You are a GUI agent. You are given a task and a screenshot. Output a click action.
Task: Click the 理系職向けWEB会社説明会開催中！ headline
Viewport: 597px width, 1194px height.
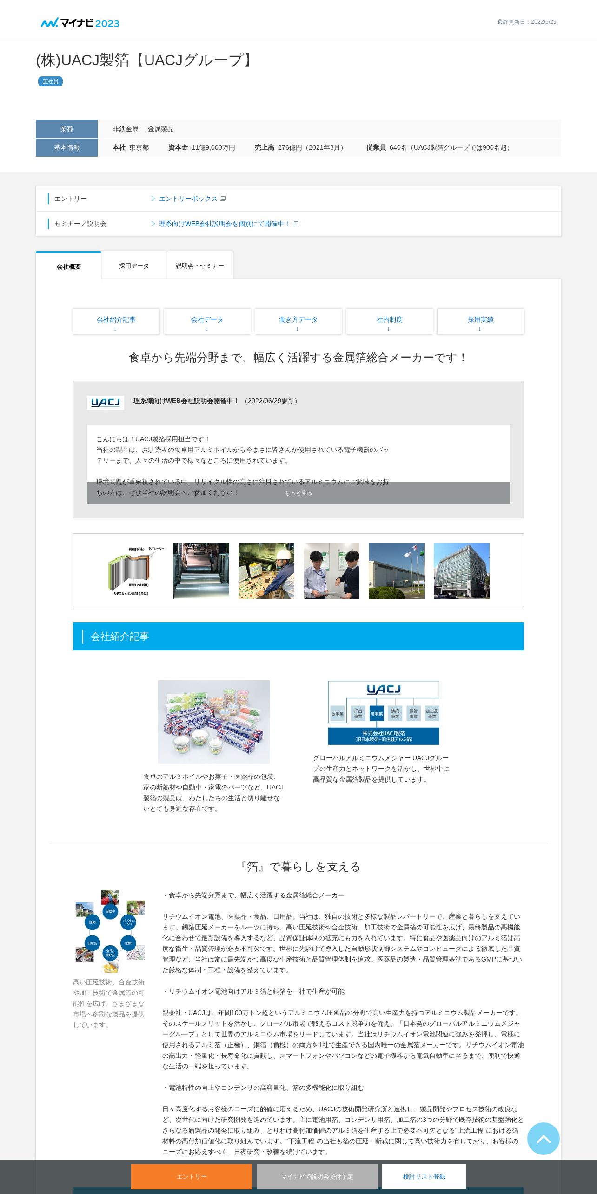coord(186,401)
